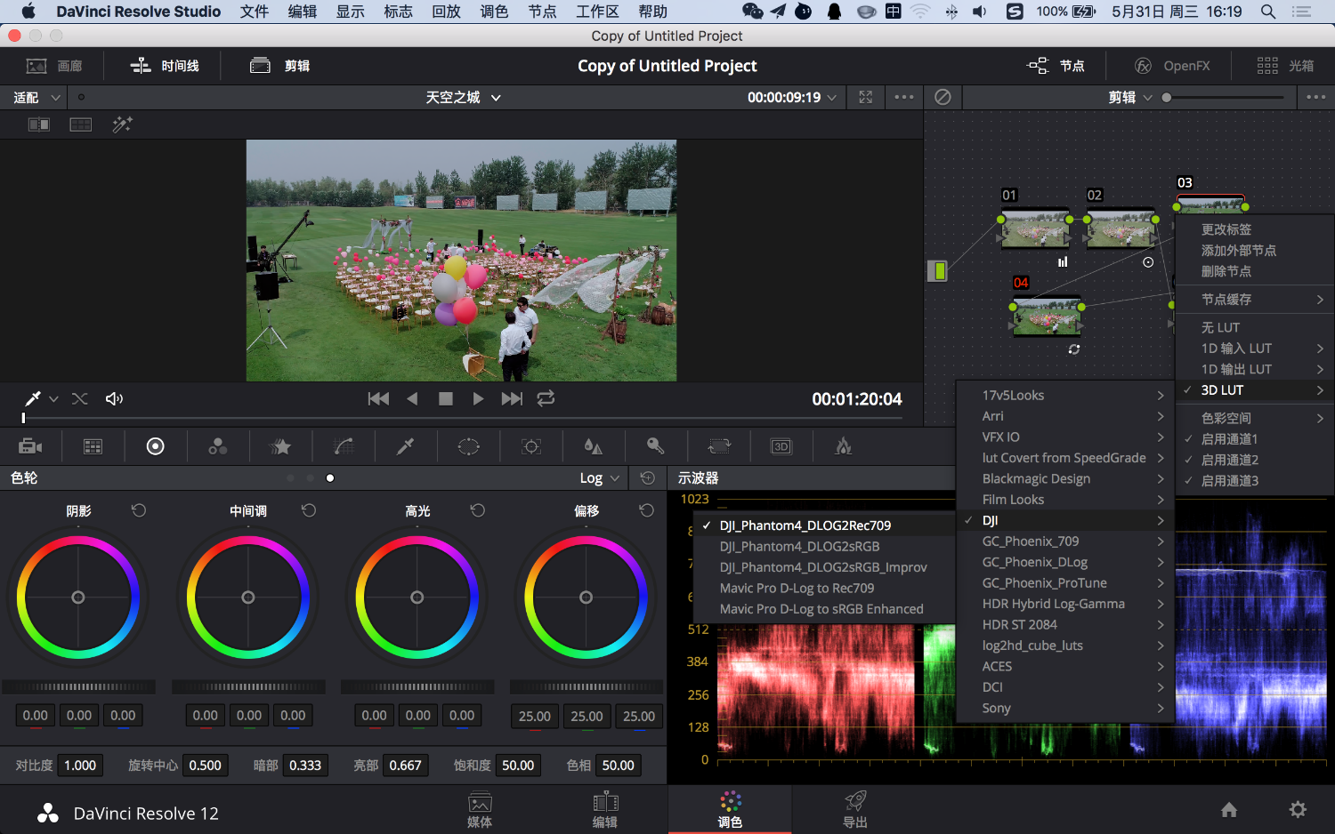The image size is (1335, 834).
Task: Reset the Highlights (高光) color wheel
Action: (478, 510)
